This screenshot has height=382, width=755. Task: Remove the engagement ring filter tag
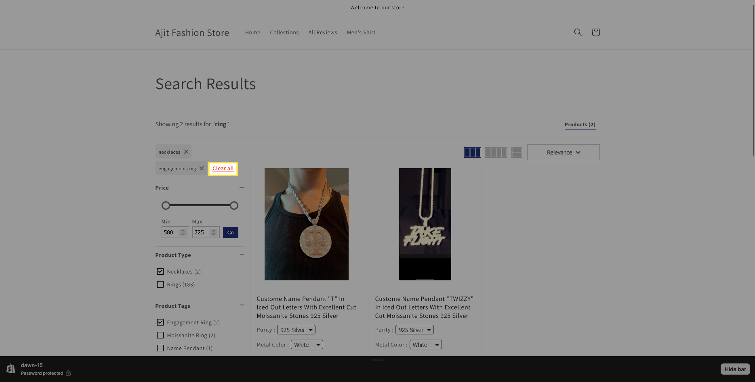point(202,168)
